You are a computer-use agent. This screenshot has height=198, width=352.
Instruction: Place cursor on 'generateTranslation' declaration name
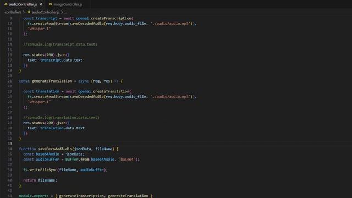52,81
